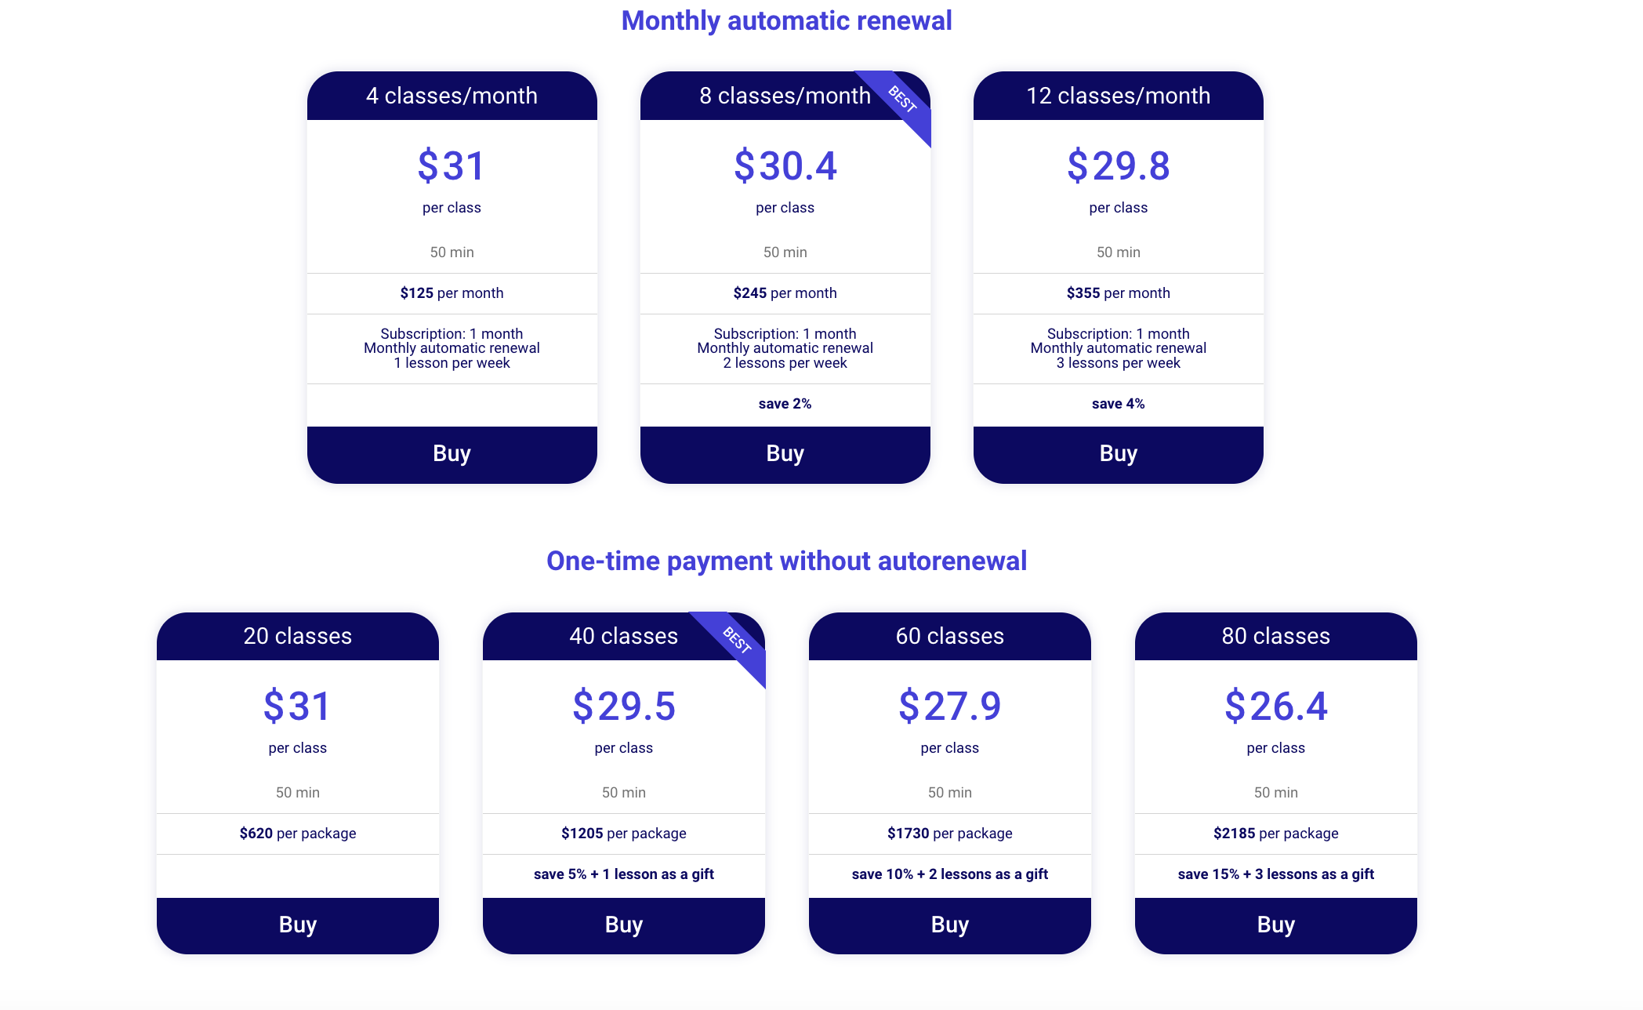1643x1010 pixels.
Task: Buy the 4 classes/month plan
Action: click(452, 454)
